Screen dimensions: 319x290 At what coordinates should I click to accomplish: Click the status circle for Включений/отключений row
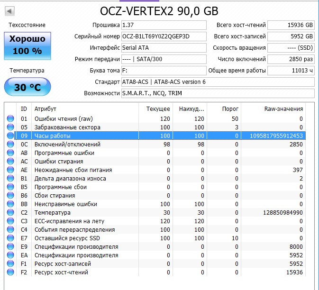pyautogui.click(x=10, y=144)
